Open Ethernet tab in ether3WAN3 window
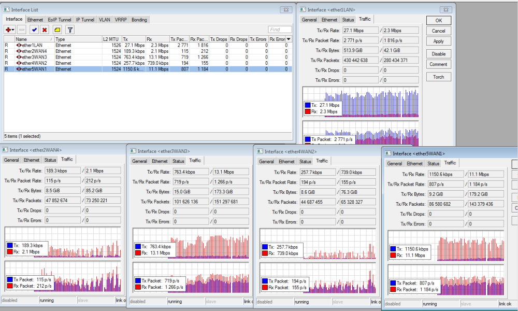518x311 pixels. (x=160, y=161)
